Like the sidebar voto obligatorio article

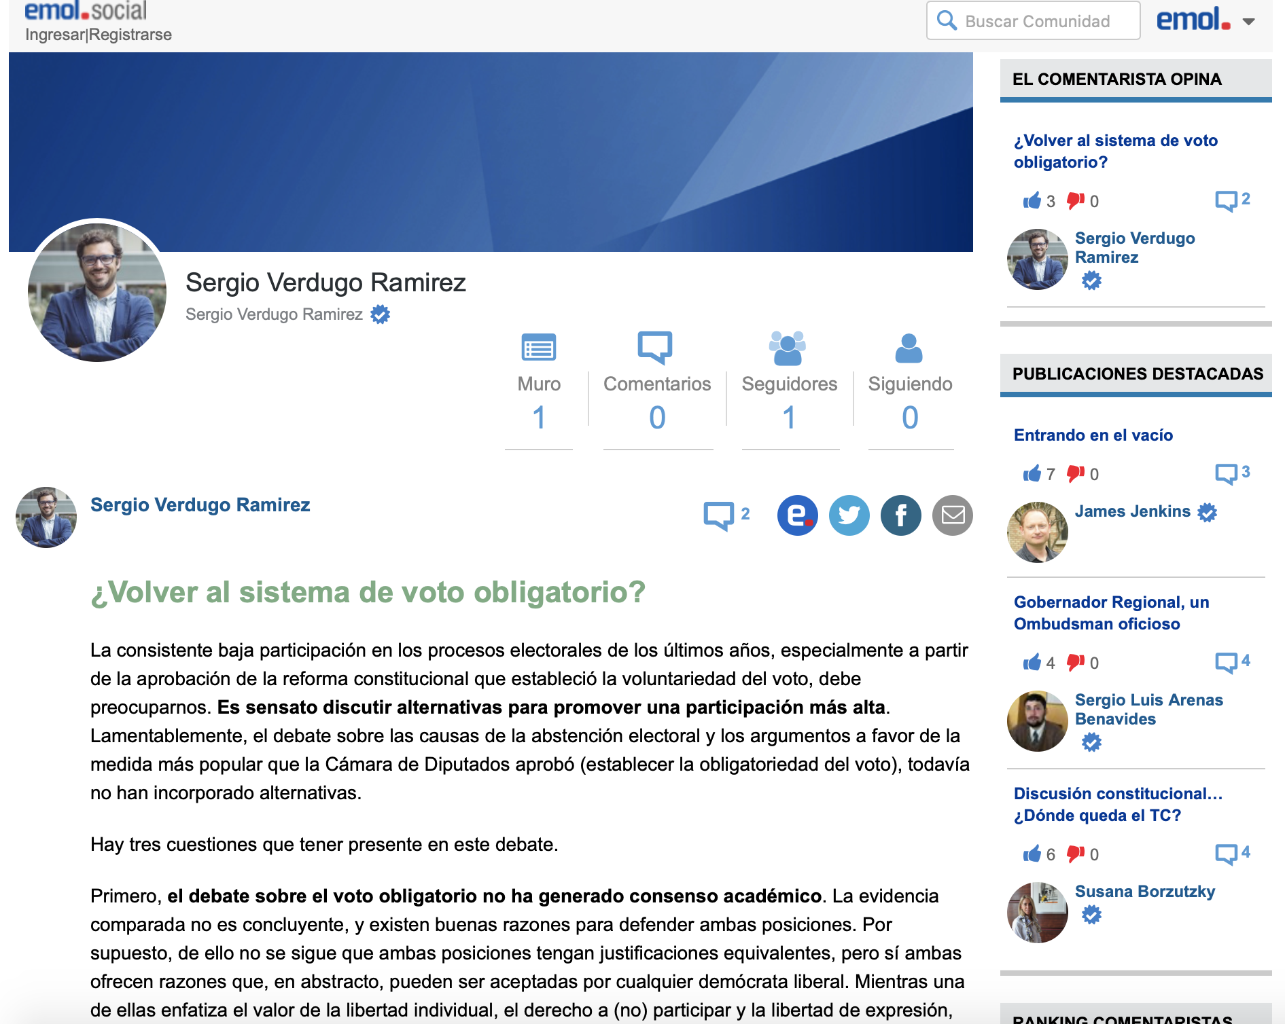click(x=1032, y=200)
